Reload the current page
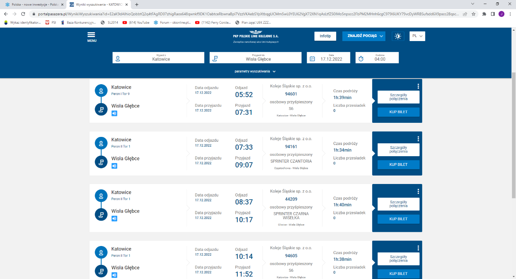 click(x=23, y=14)
